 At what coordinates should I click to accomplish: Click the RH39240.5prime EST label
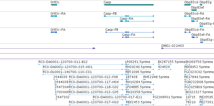point(138,67)
